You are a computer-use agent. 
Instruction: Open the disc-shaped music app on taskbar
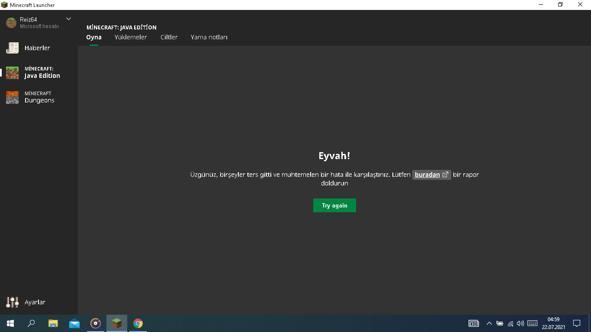96,323
